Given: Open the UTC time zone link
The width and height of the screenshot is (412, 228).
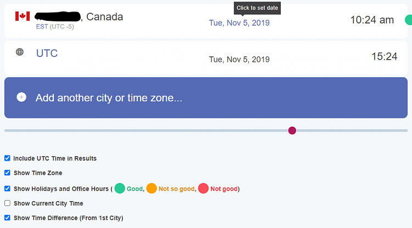Looking at the screenshot, I should (x=47, y=53).
